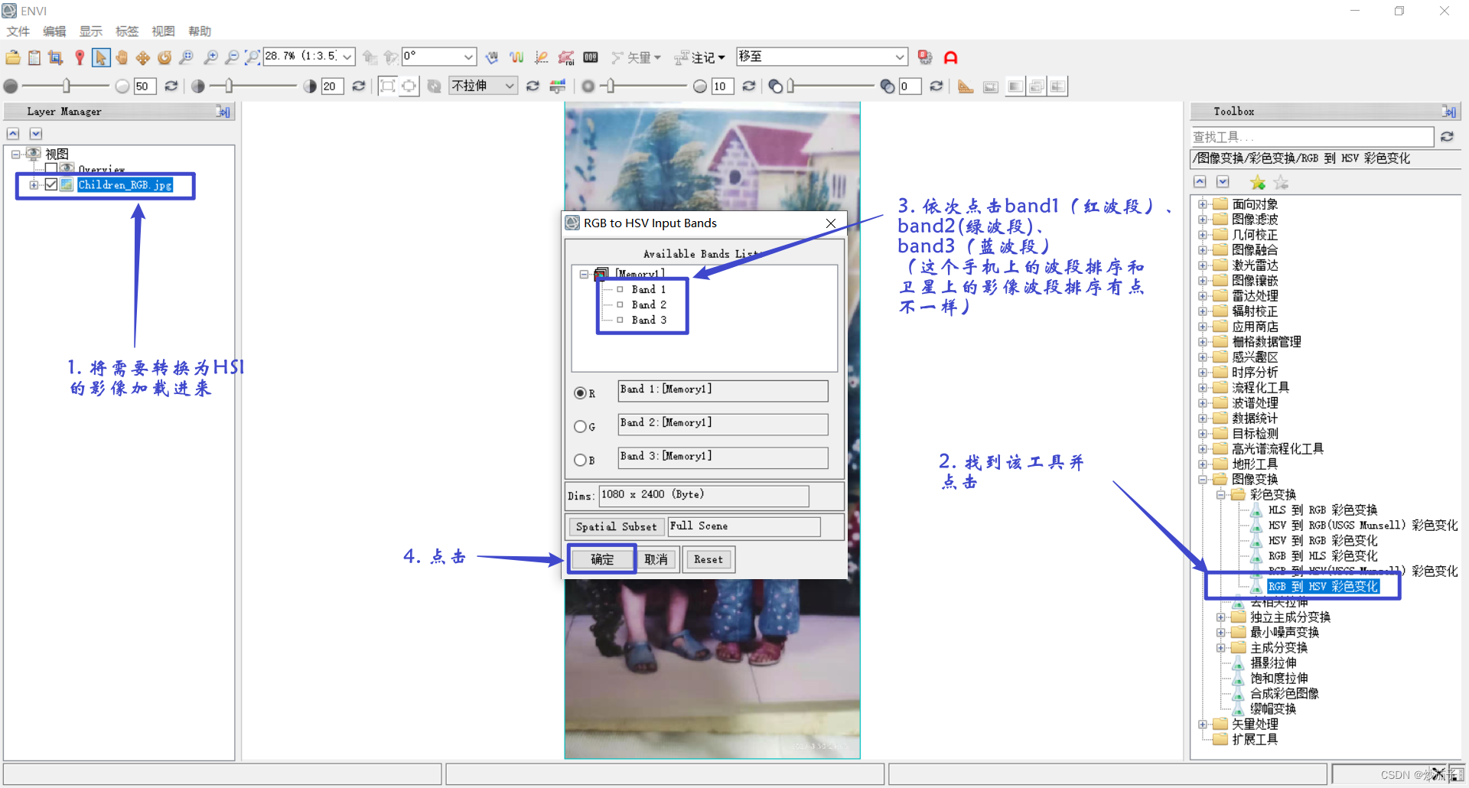Detach the Layer Manager panel with pin icon
This screenshot has height=788, width=1469.
click(223, 112)
